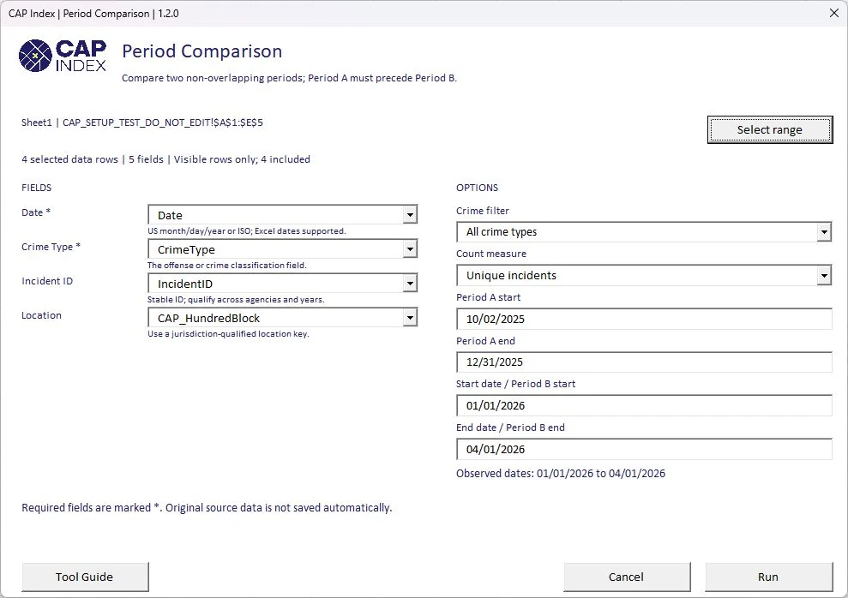Screen dimensions: 848x598
Task: Click the Period Comparison heading
Action: (201, 51)
